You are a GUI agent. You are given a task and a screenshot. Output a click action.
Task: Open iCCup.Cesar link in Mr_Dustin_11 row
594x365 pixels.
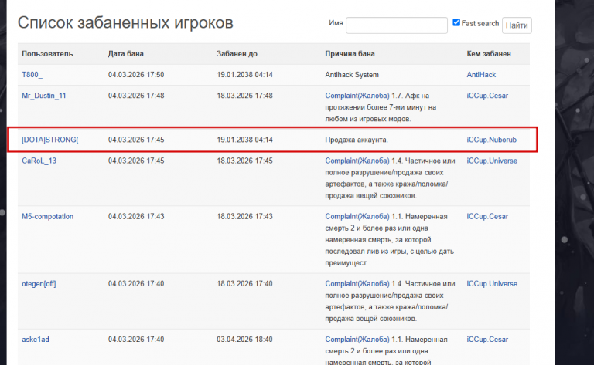click(x=487, y=96)
